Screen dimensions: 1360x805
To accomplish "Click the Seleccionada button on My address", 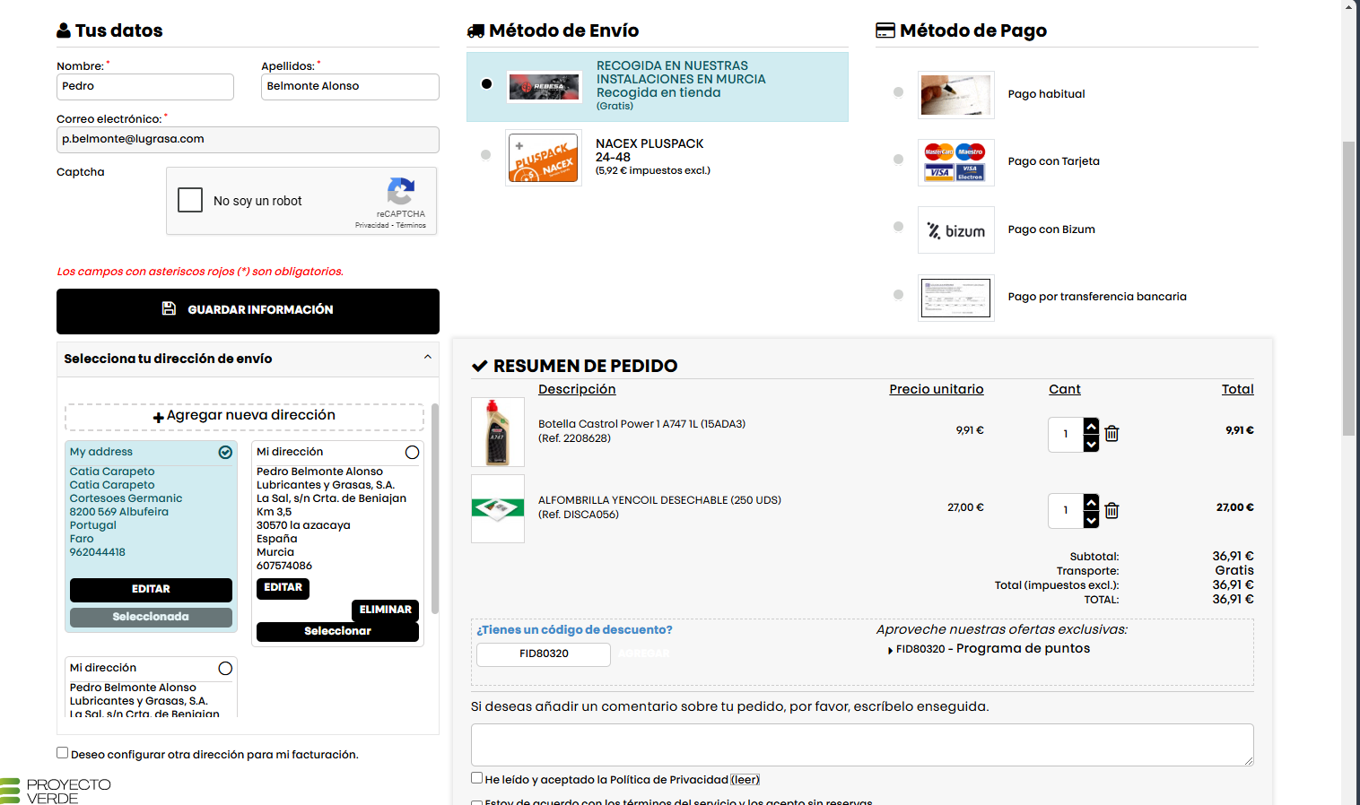I will click(x=151, y=618).
